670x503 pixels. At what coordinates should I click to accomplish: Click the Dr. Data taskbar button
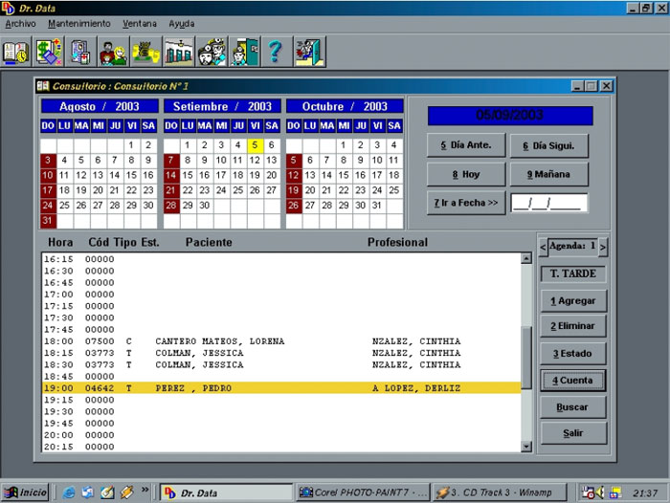(x=227, y=492)
